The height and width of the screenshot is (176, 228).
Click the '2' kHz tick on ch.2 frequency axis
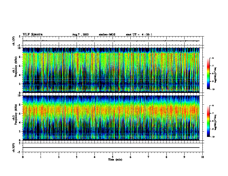pos(20,131)
